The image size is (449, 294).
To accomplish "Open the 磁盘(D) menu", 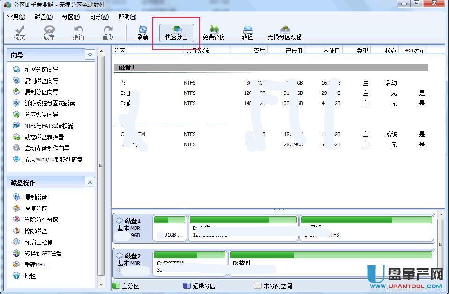I will click(x=43, y=17).
